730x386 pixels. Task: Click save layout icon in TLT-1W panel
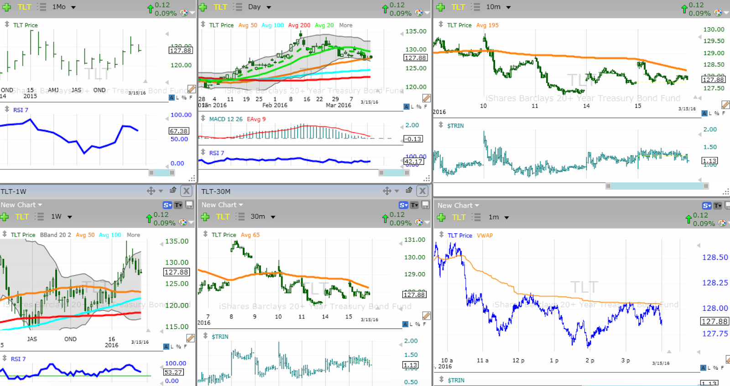tap(189, 205)
